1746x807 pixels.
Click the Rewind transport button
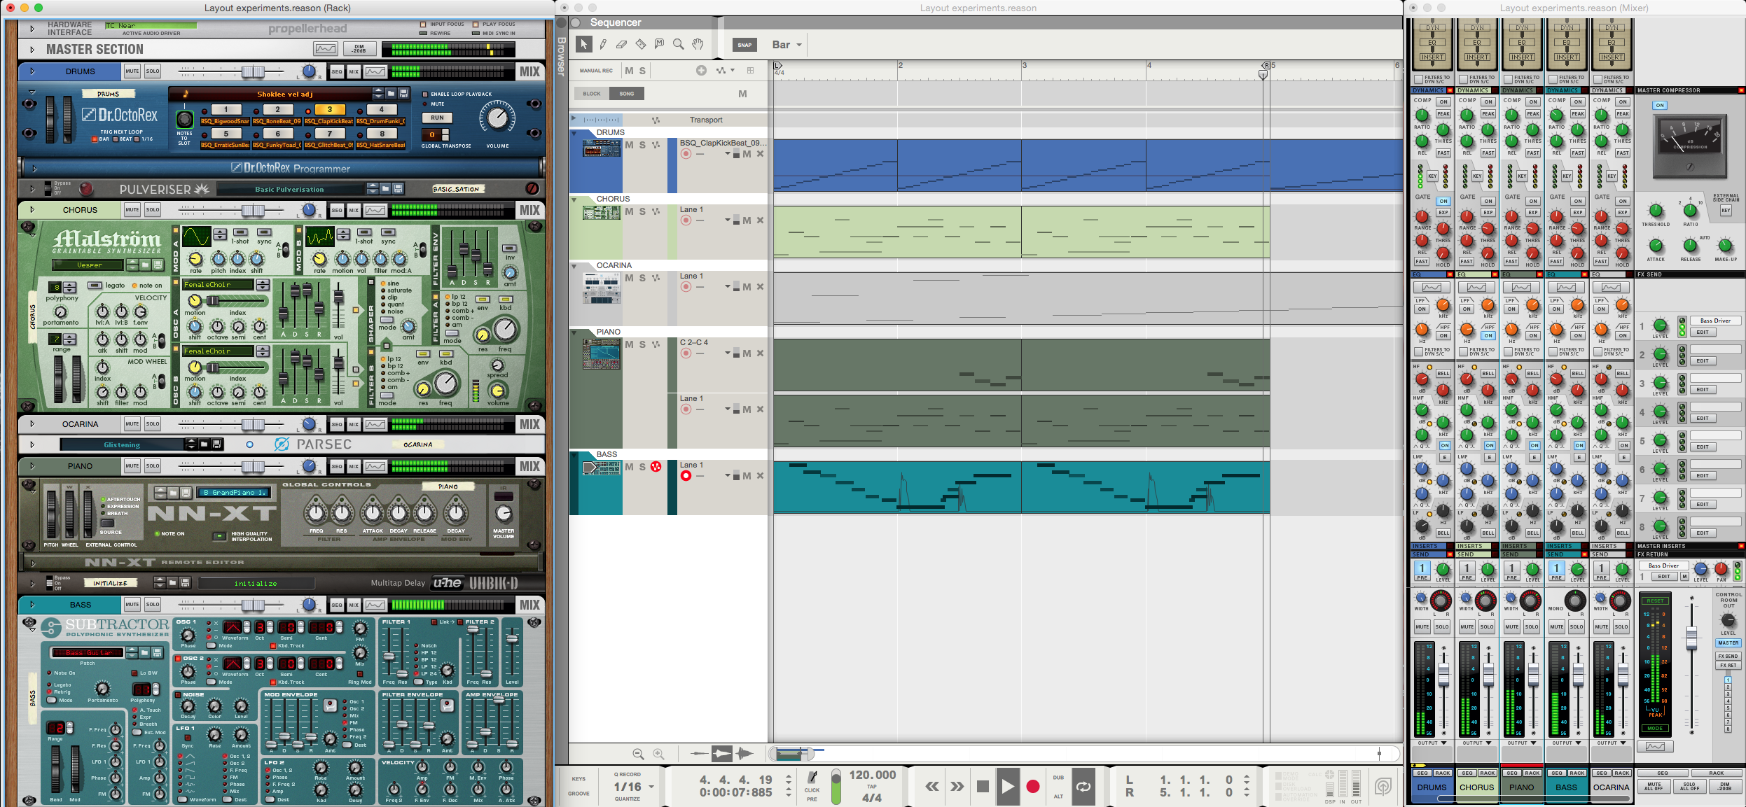point(932,787)
